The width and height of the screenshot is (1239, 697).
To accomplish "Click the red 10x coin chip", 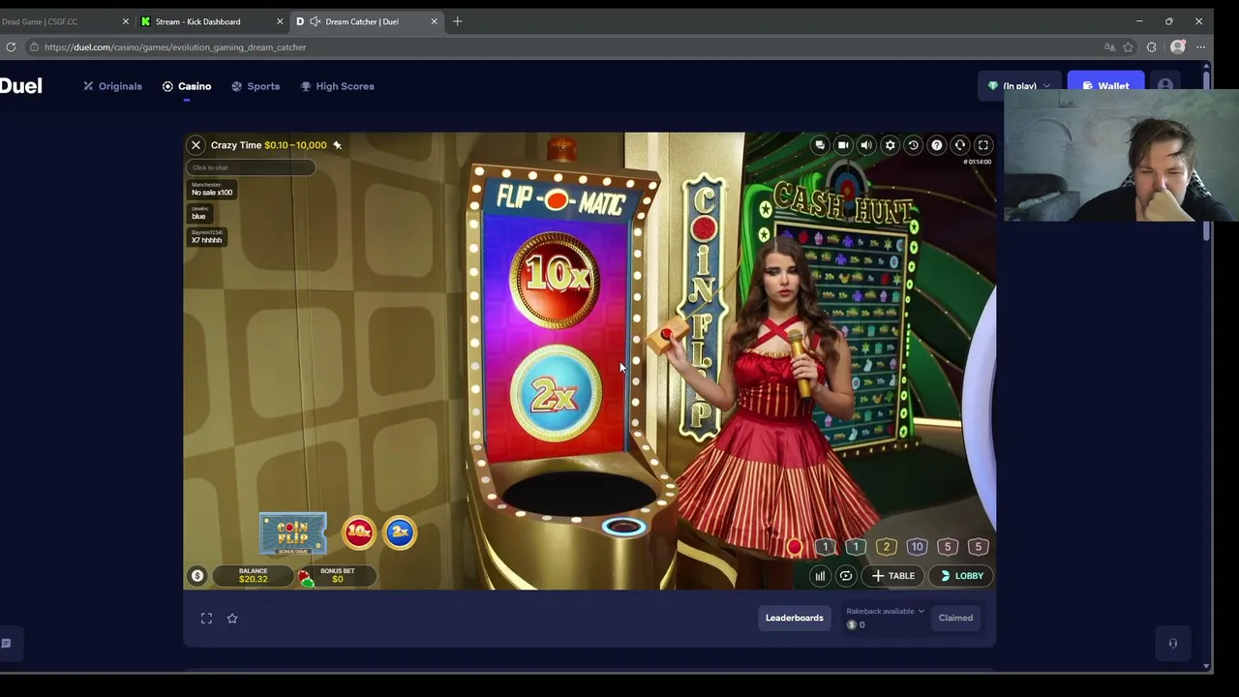I will point(359,532).
